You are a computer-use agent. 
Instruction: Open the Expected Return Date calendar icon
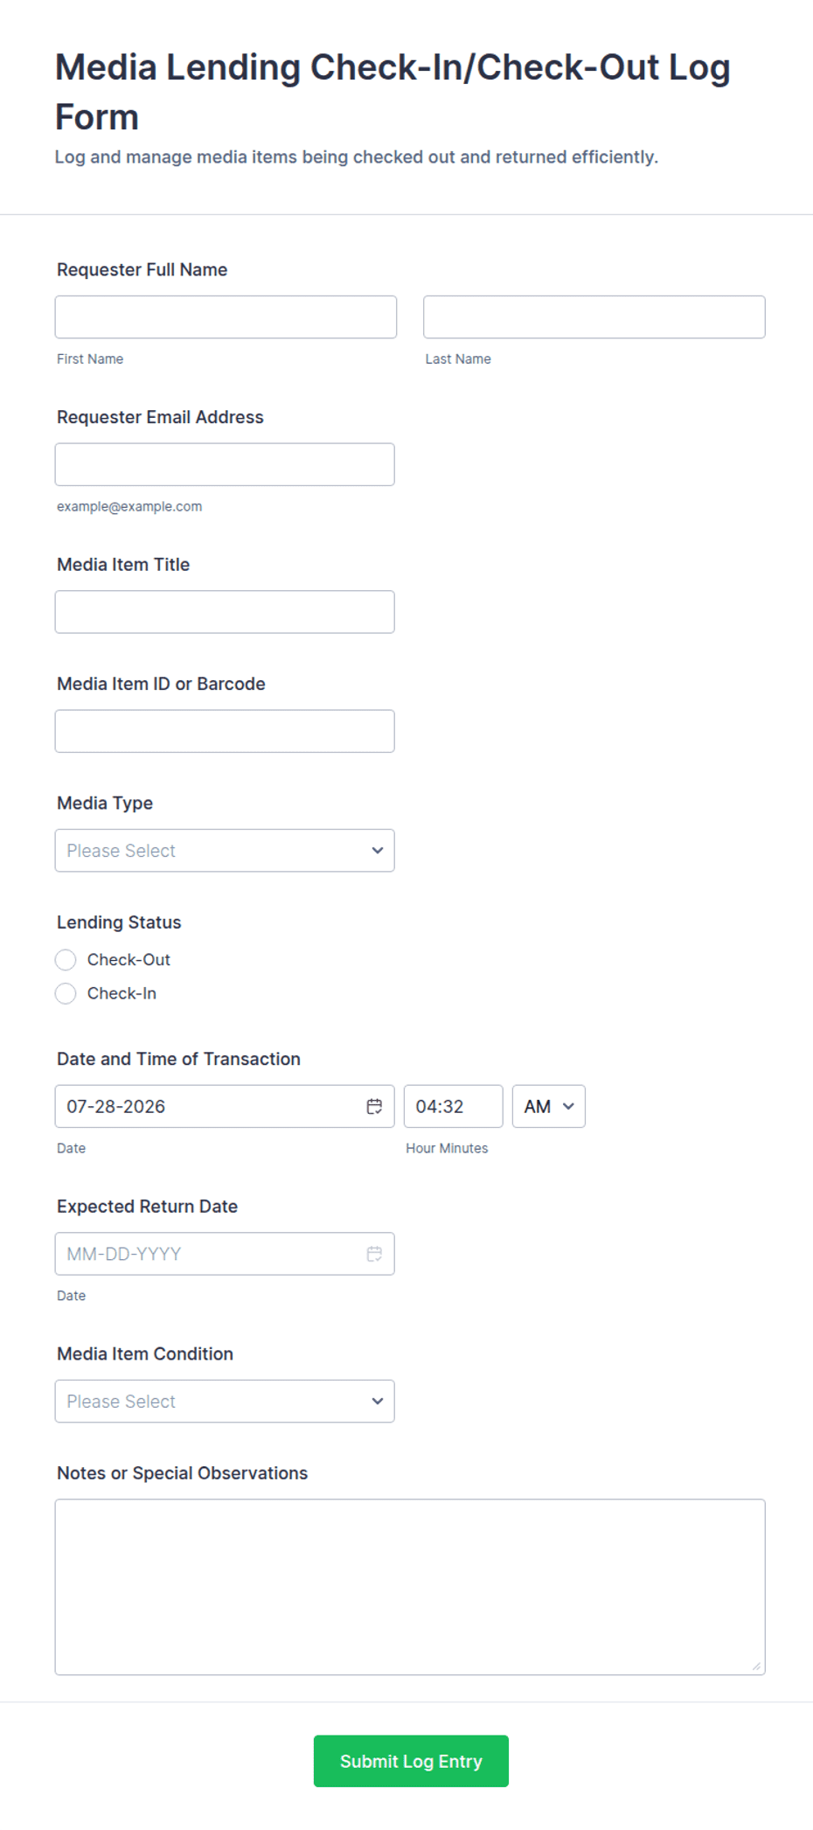[x=374, y=1253]
